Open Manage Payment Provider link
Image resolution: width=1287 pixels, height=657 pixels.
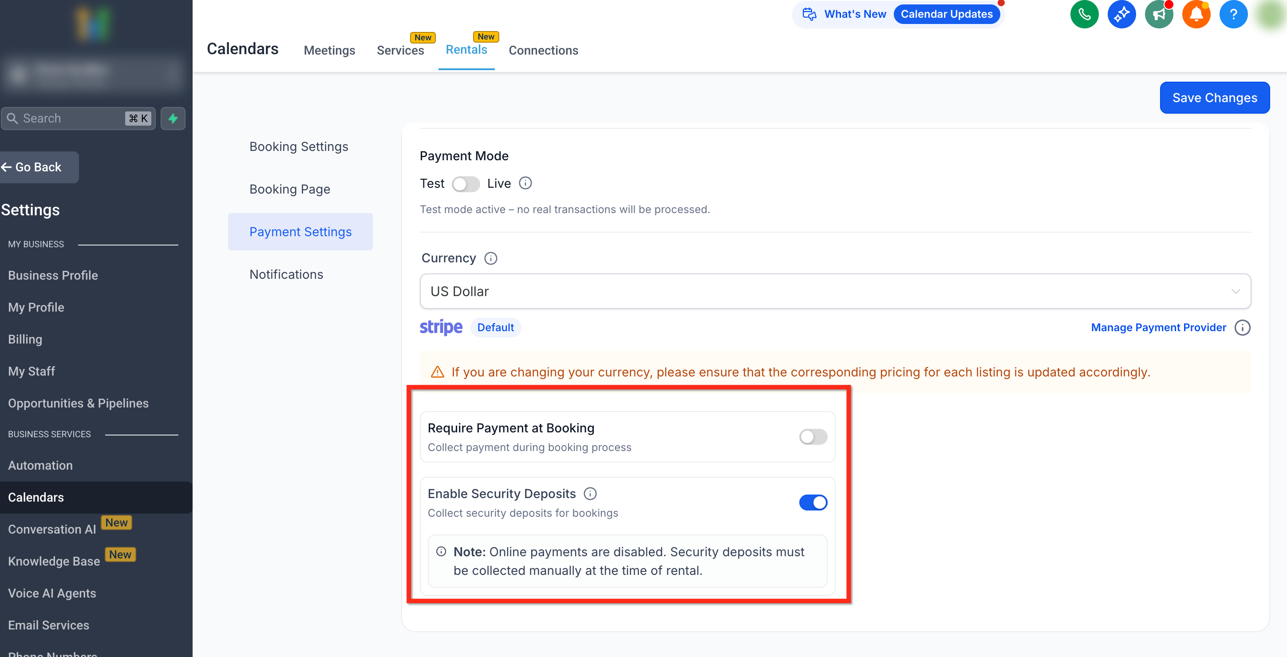pos(1158,328)
